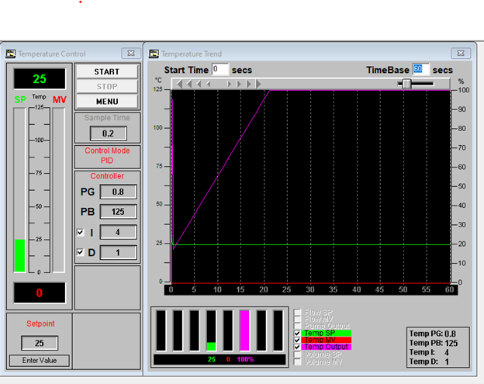Adjust the trend toolbar slider handle
Screen dimensions: 484x384
[x=407, y=84]
